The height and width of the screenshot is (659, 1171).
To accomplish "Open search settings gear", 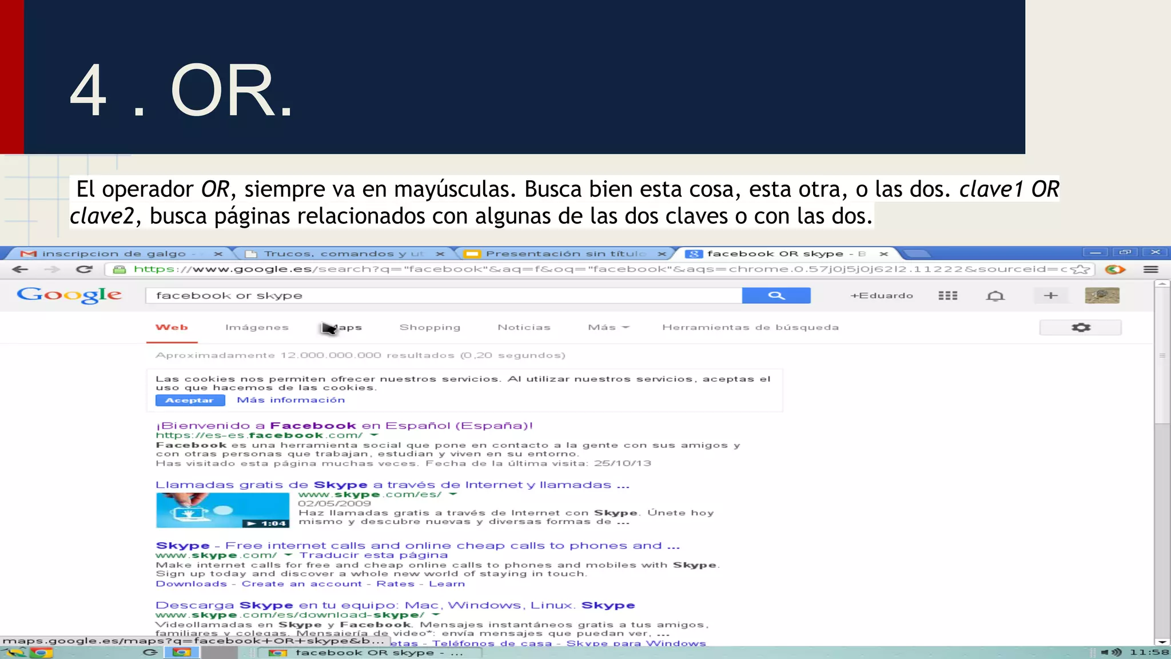I will tap(1080, 327).
